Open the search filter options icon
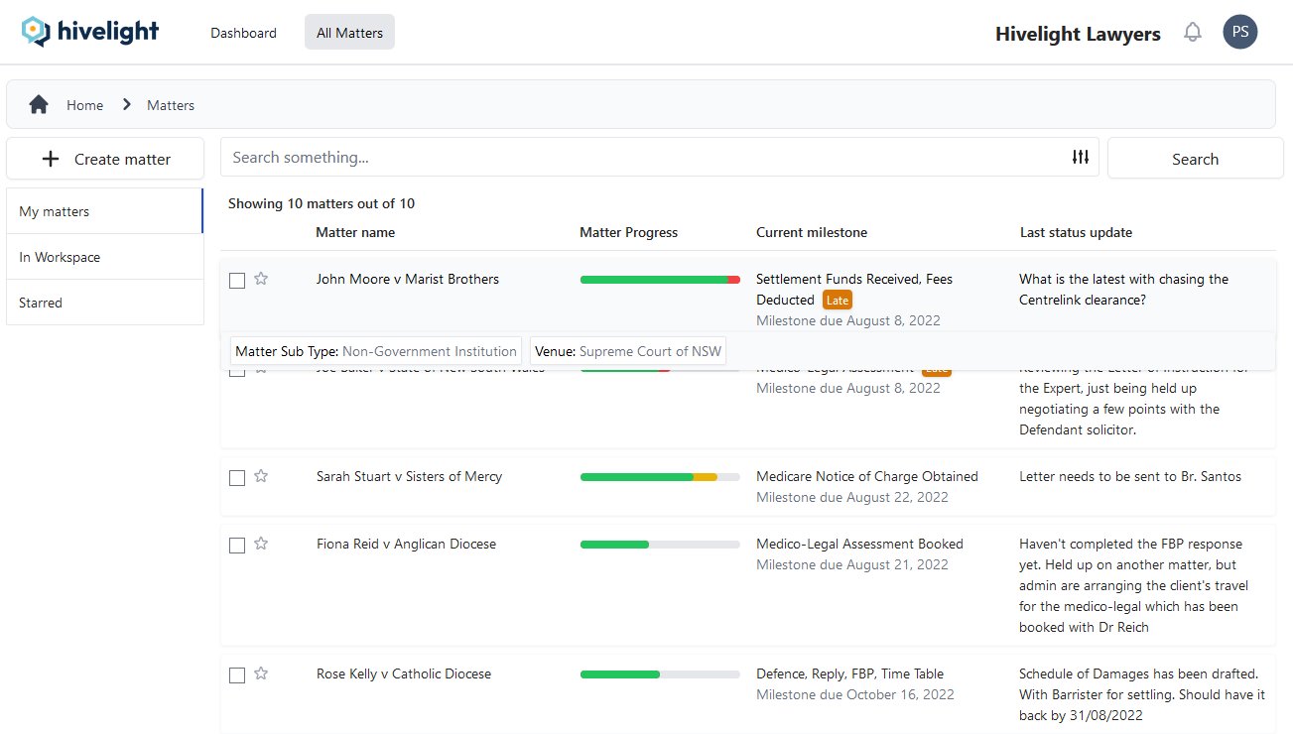The height and width of the screenshot is (734, 1293). pos(1080,157)
